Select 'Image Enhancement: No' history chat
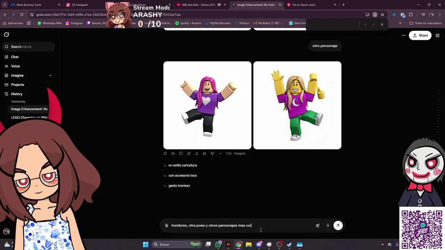This screenshot has height=250, width=445. 29,109
